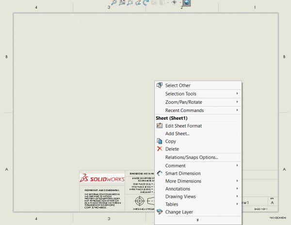The height and width of the screenshot is (225, 291).
Task: Click the Copy command
Action: (x=198, y=141)
